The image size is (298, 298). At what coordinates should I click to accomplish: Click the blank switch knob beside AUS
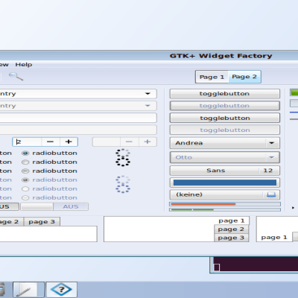[37, 206]
